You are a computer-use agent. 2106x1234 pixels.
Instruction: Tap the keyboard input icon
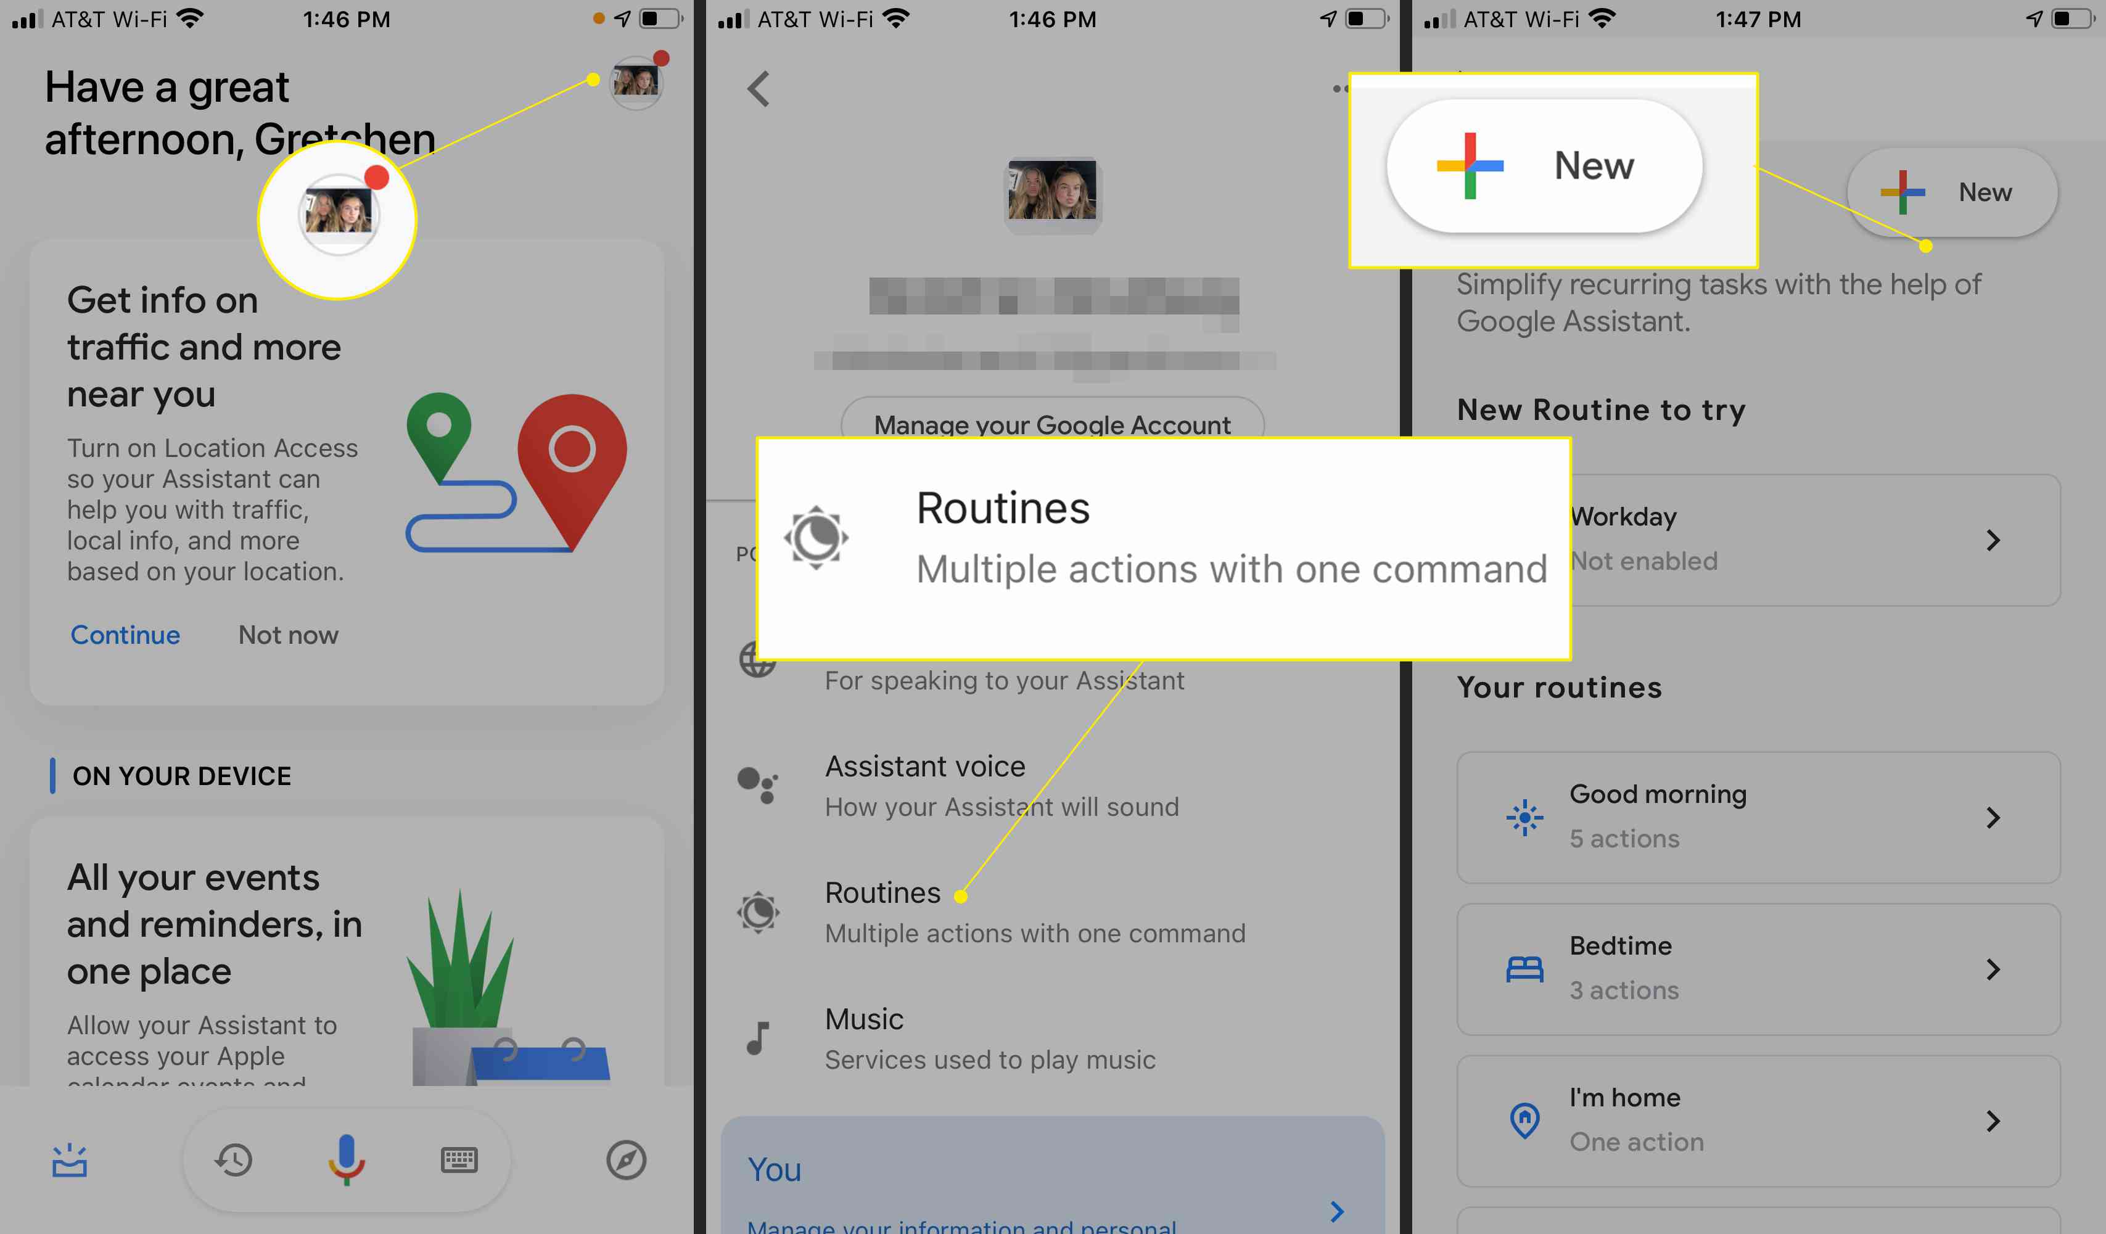pyautogui.click(x=457, y=1161)
